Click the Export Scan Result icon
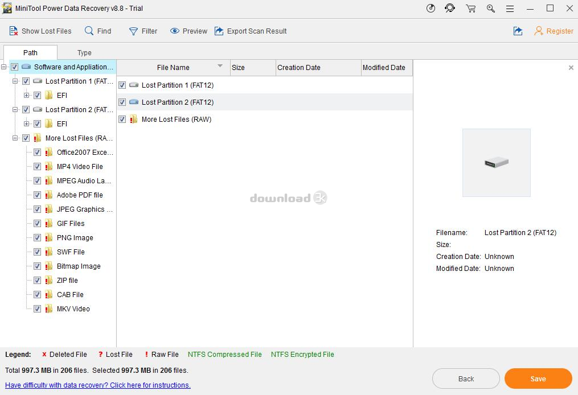This screenshot has width=578, height=395. (219, 31)
